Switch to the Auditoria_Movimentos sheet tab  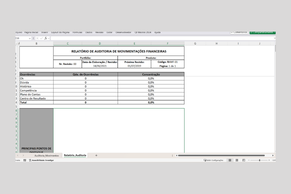click(x=46, y=155)
